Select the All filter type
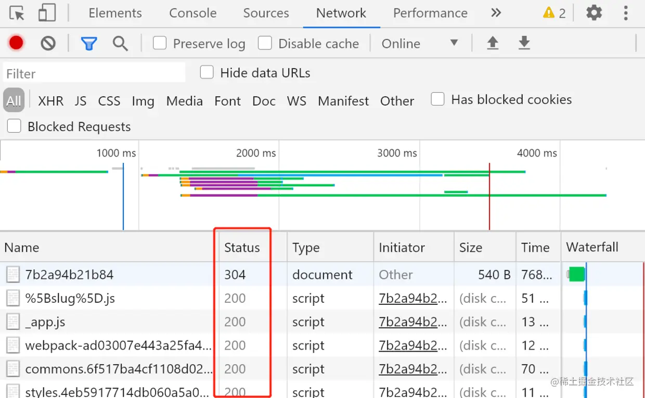This screenshot has width=645, height=398. [14, 100]
